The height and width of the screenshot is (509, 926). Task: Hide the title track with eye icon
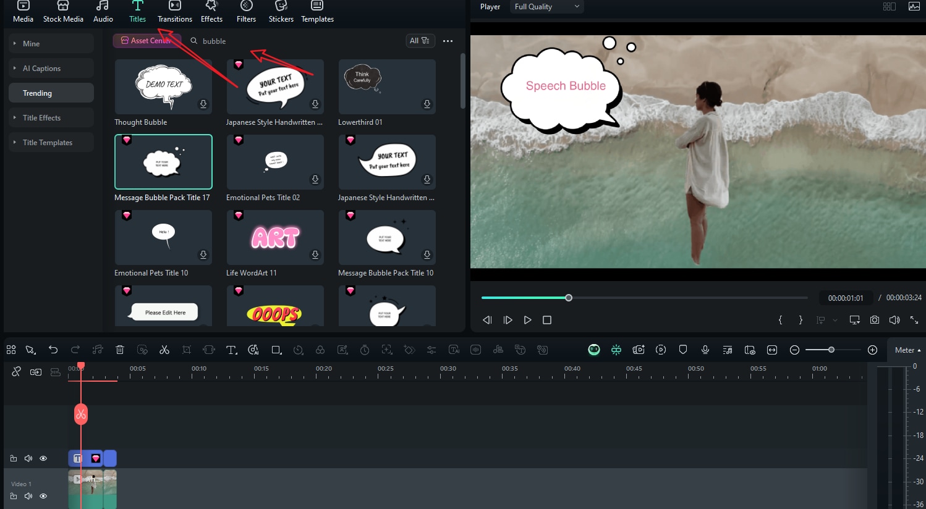tap(43, 458)
